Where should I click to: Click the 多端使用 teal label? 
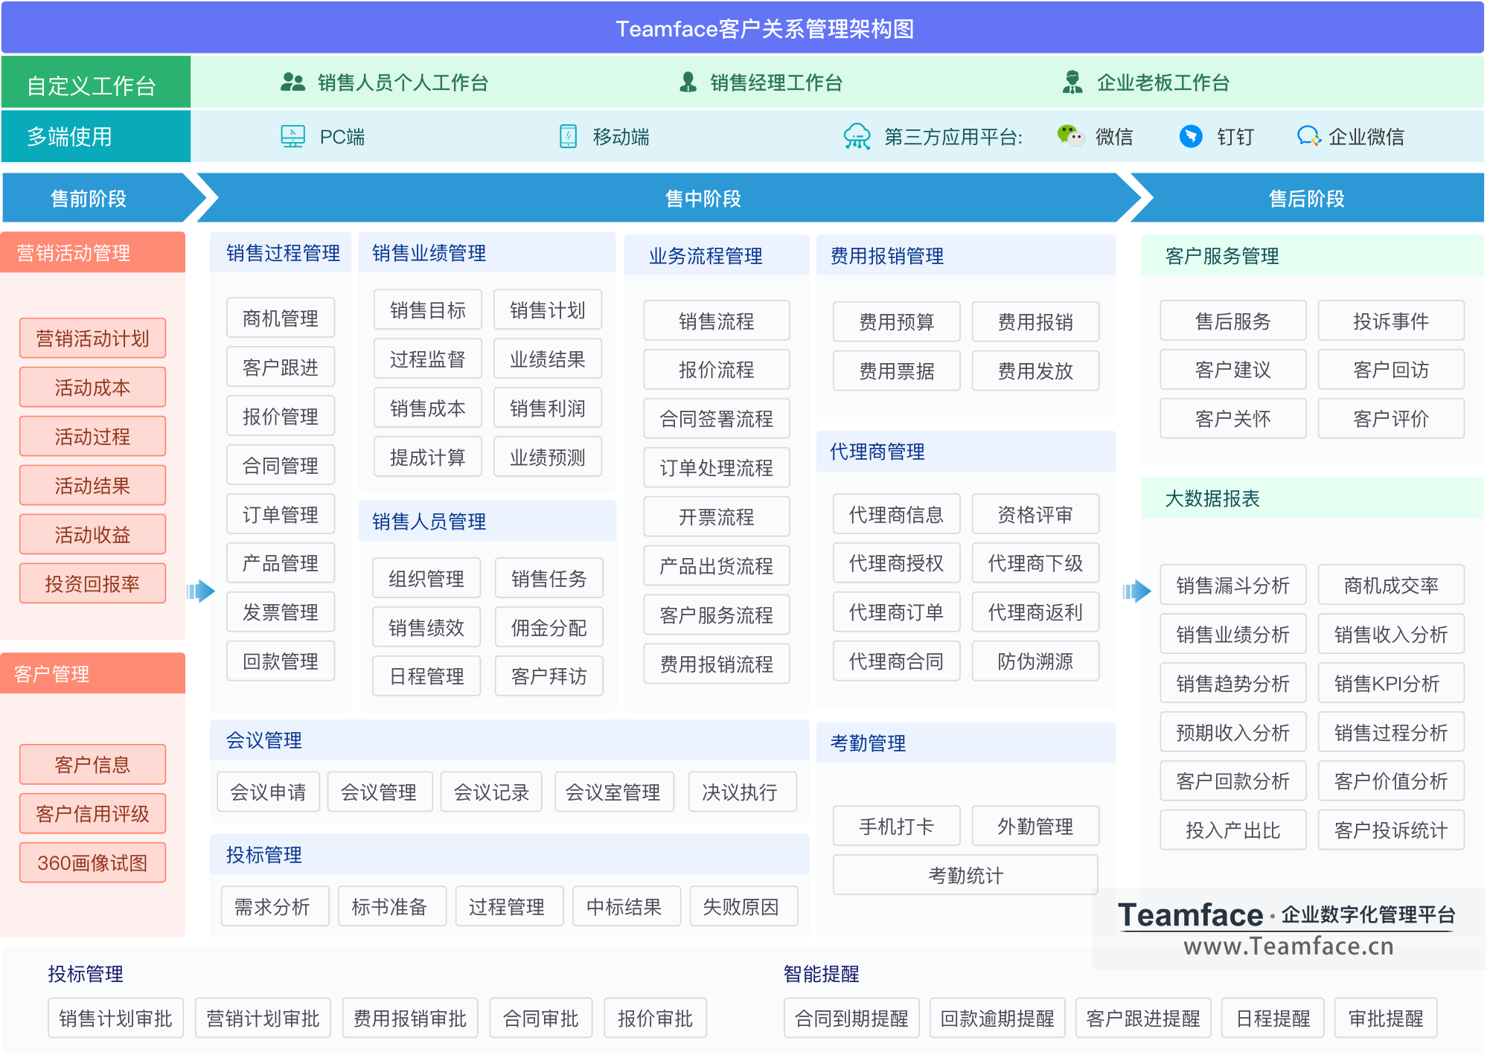pyautogui.click(x=96, y=136)
